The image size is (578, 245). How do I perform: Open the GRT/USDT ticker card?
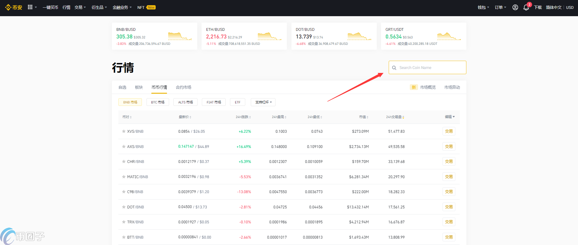[424, 36]
